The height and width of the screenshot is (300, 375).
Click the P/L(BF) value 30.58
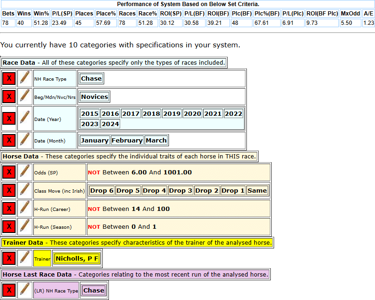pos(194,23)
